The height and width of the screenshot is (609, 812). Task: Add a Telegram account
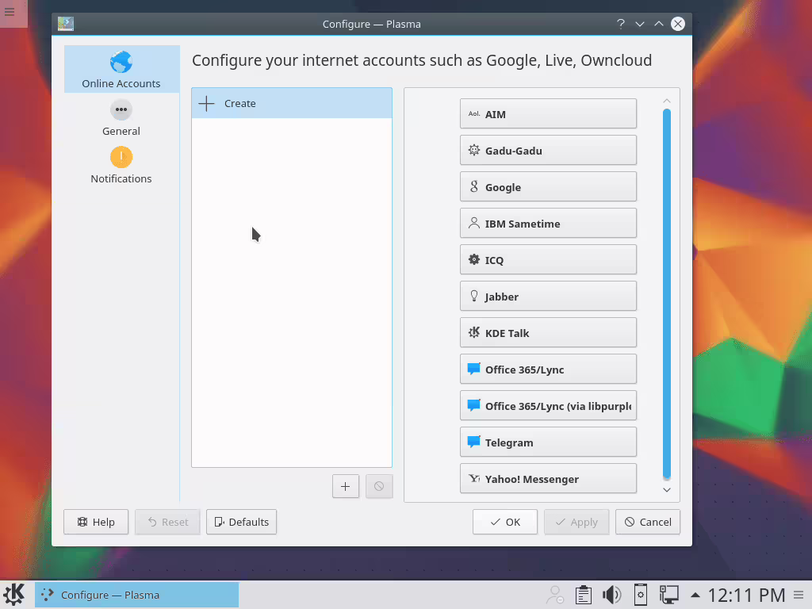(x=548, y=442)
